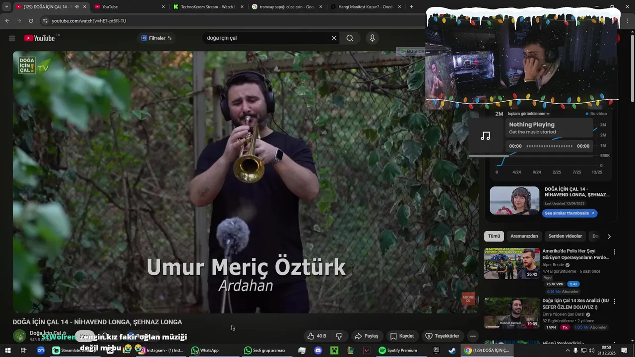This screenshot has width=635, height=357.
Task: Submit search with the magnifier icon
Action: click(x=350, y=38)
